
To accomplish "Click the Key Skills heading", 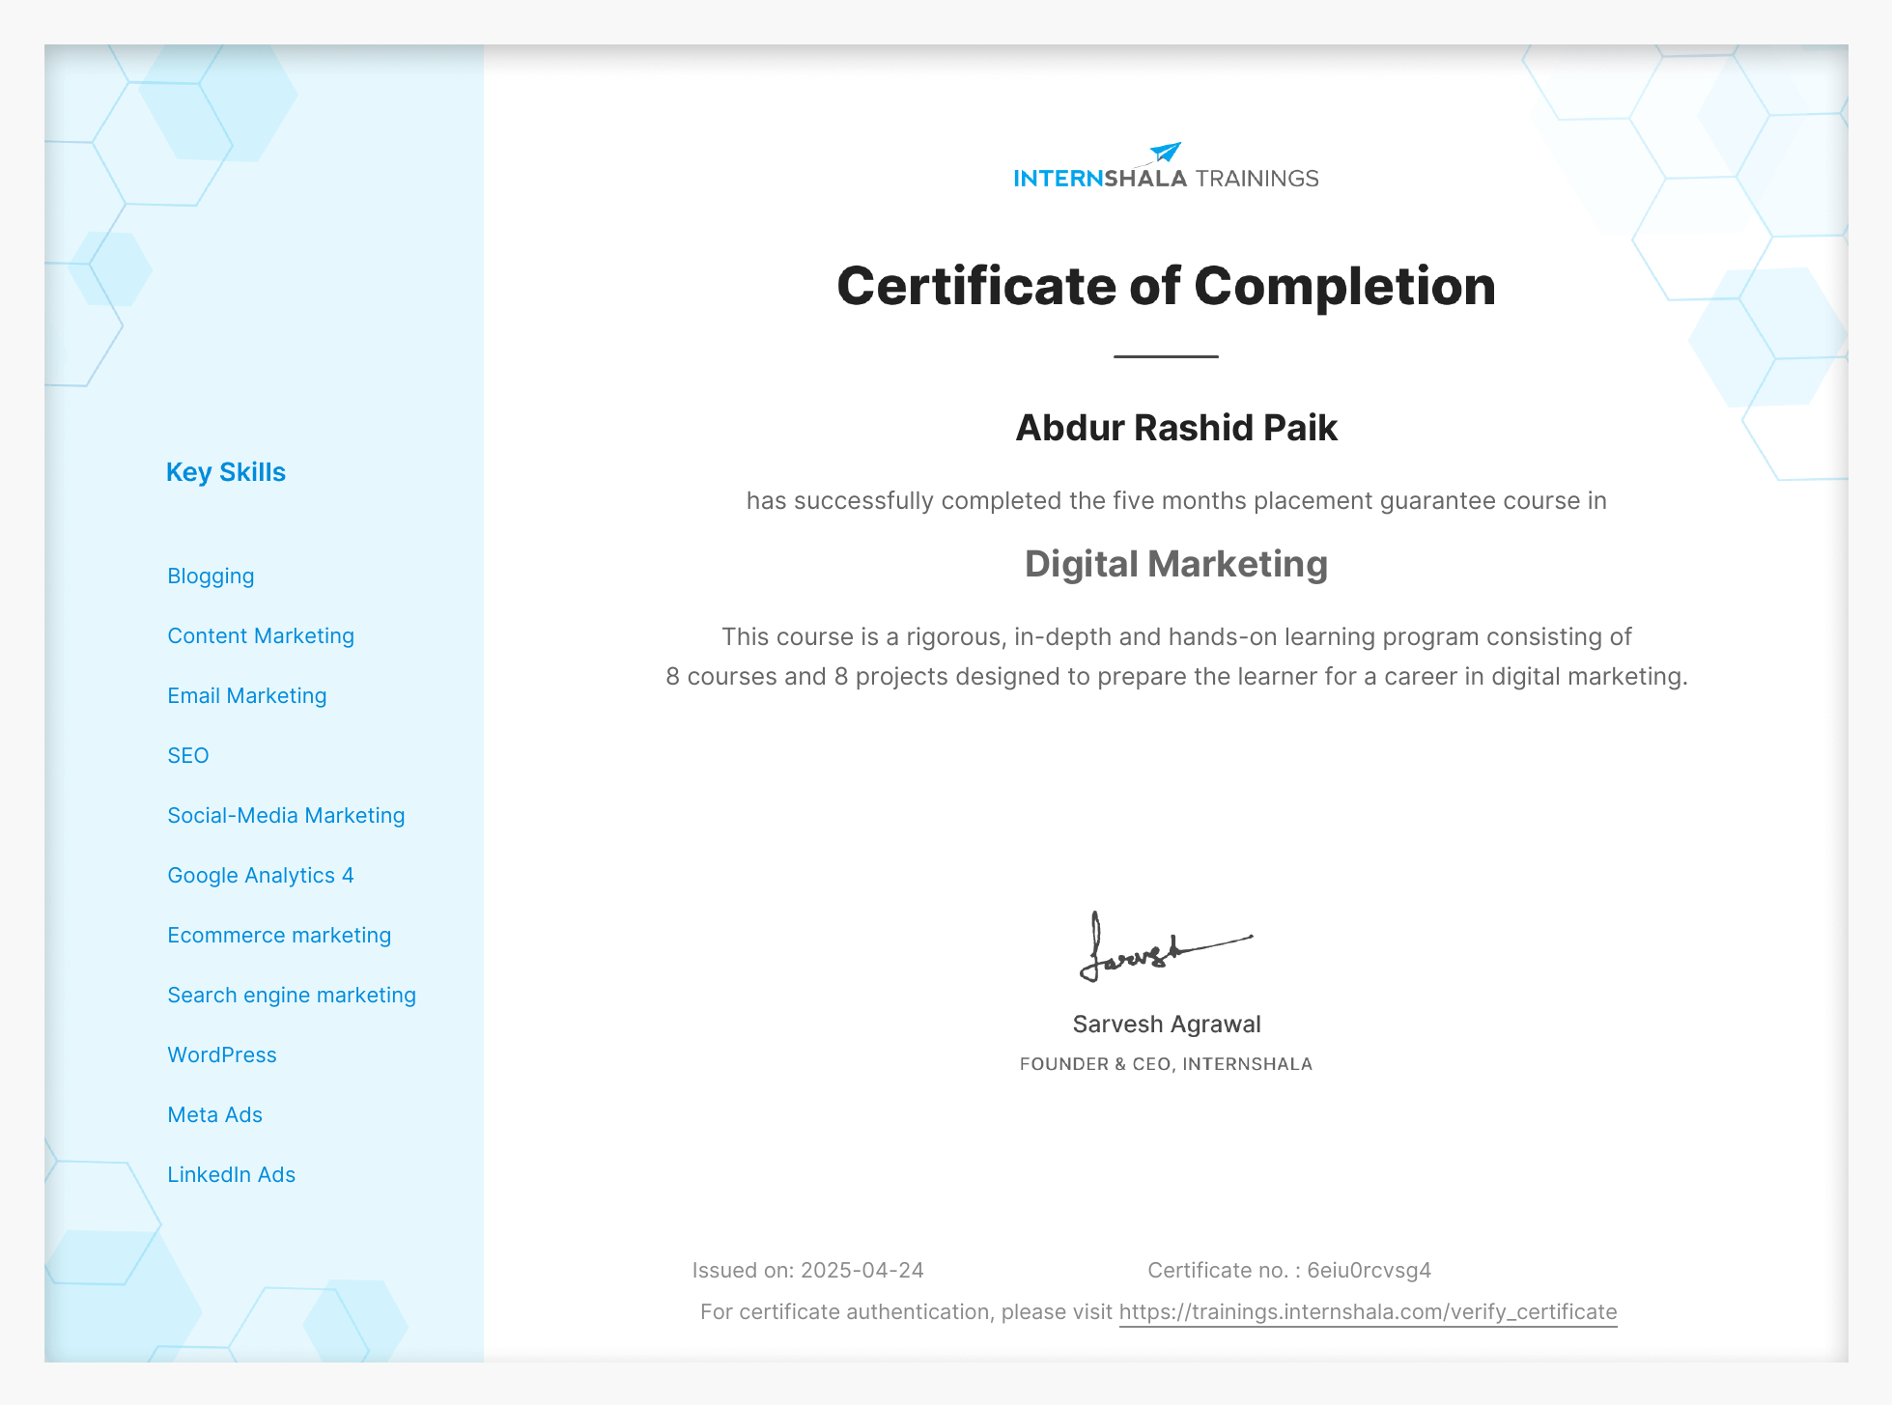I will 226,472.
